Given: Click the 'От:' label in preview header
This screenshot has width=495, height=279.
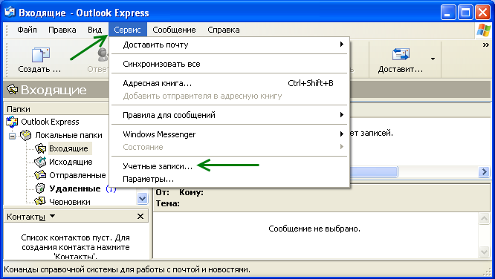Looking at the screenshot, I should [x=162, y=192].
